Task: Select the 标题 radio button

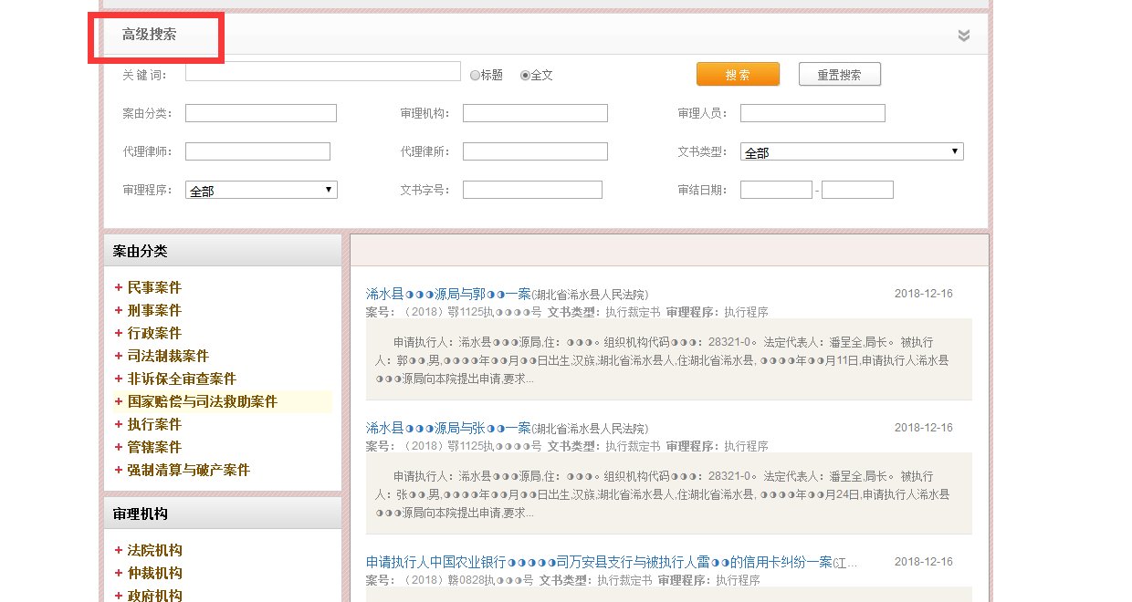Action: (476, 75)
